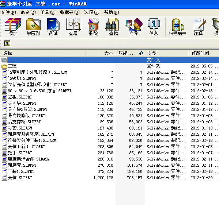Open the 帮助(H) menu
Viewport: 219px width, 205px height.
[x=112, y=12]
